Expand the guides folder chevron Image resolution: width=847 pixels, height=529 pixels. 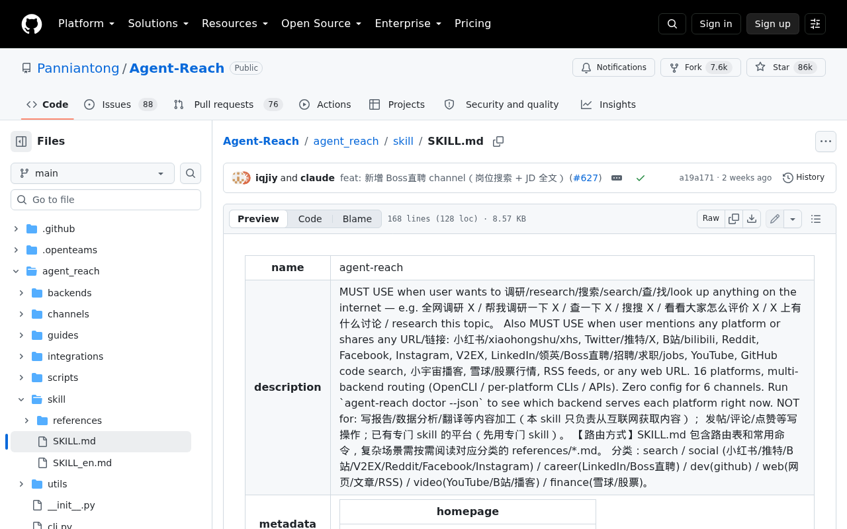pyautogui.click(x=21, y=335)
